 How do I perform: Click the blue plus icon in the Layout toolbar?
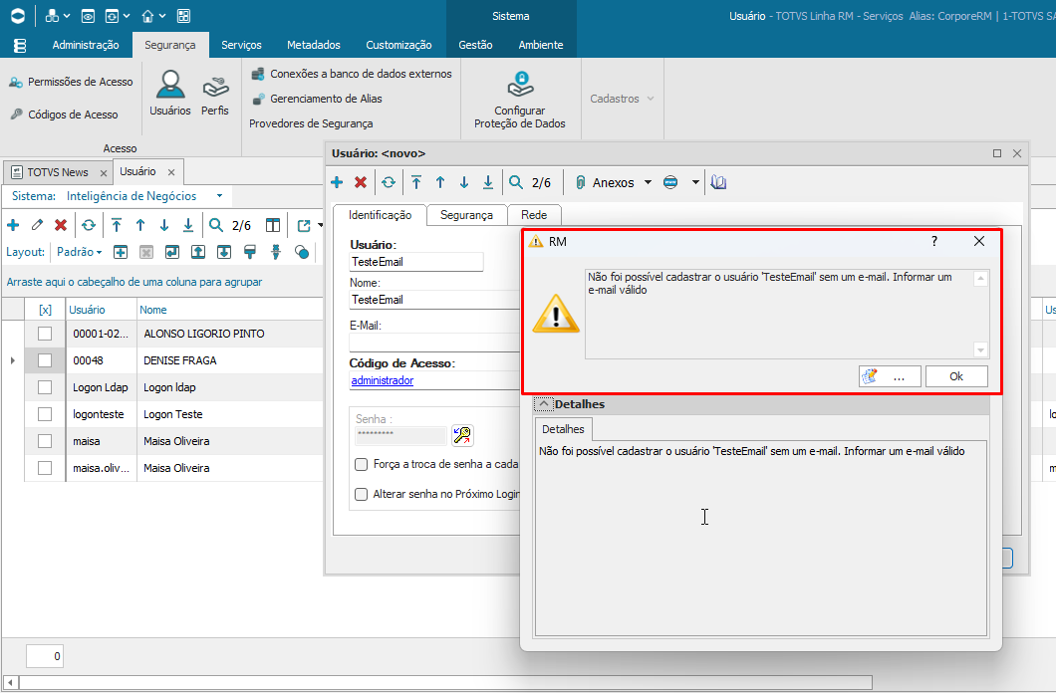point(121,252)
